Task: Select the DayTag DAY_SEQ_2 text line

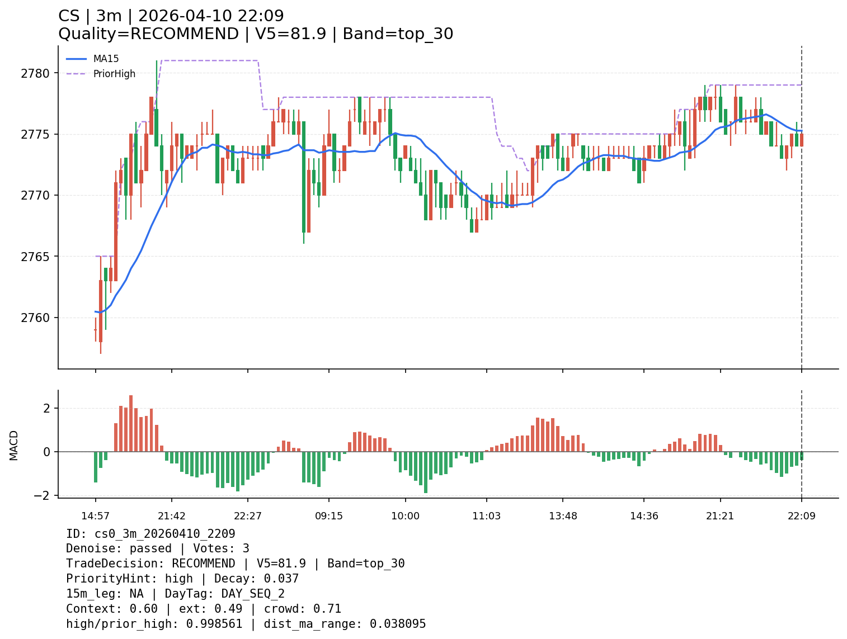Action: (175, 594)
